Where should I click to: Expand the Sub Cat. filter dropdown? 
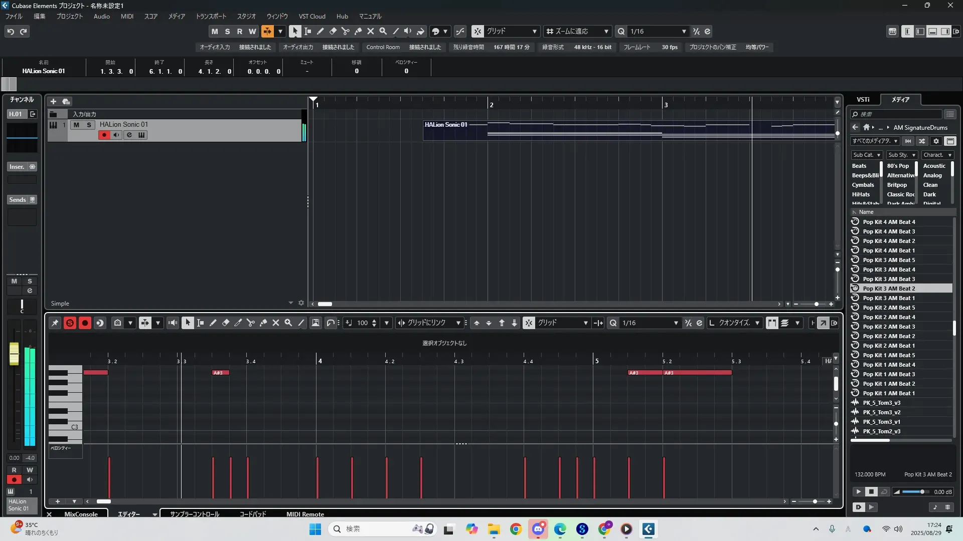pyautogui.click(x=867, y=155)
